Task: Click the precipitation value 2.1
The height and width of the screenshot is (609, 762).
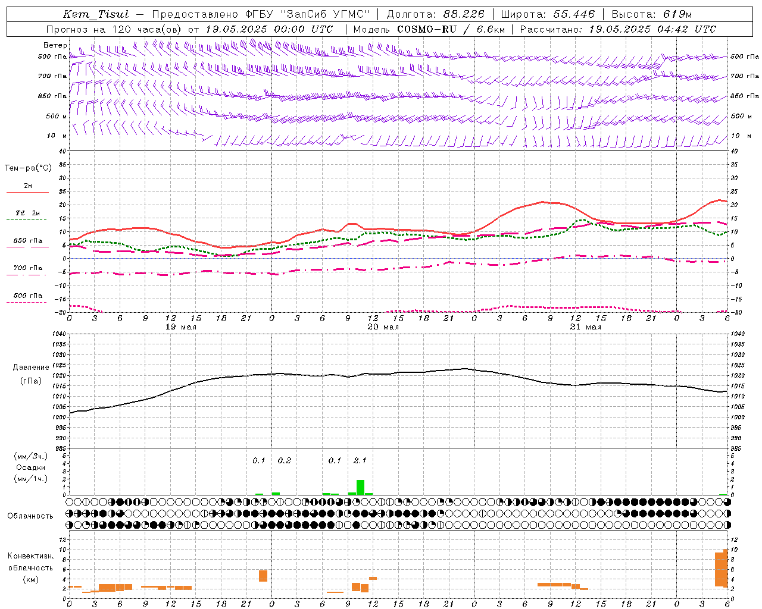Action: point(360,460)
